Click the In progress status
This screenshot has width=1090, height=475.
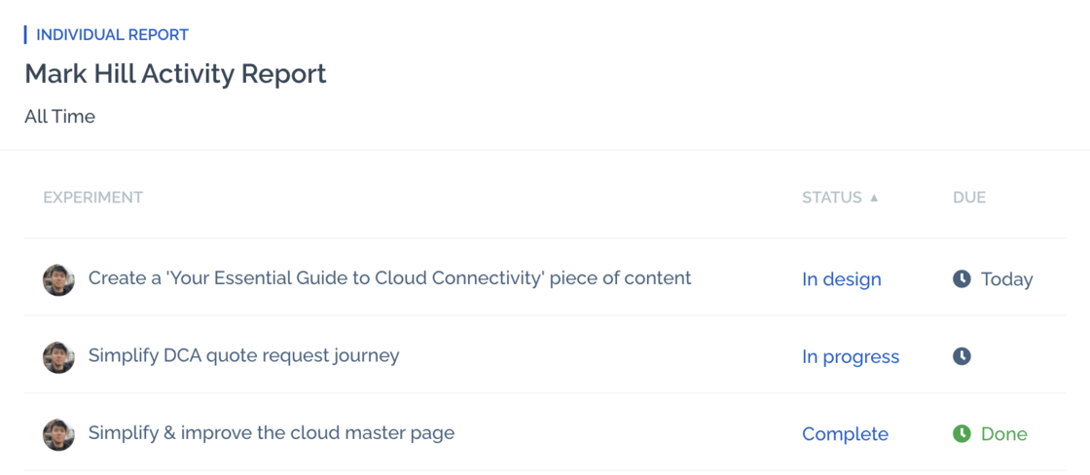tap(851, 357)
